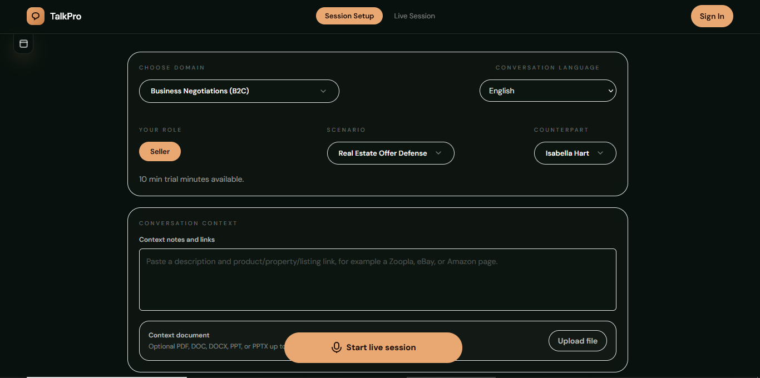
Task: Click the 'CHOOSE DOMAIN' heading
Action: [x=172, y=67]
